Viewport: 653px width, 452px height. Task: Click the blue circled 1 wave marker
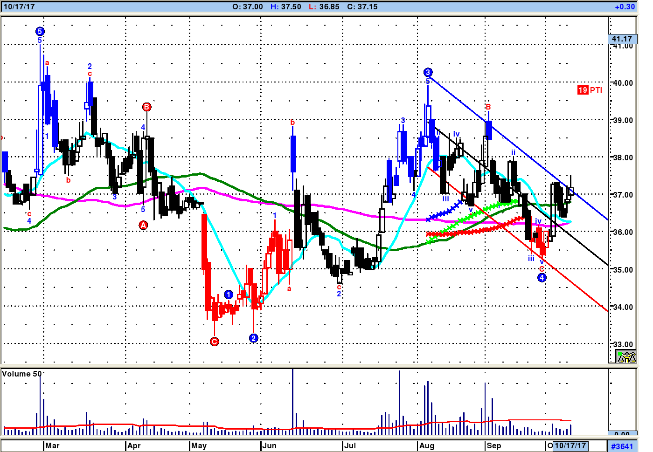(229, 294)
